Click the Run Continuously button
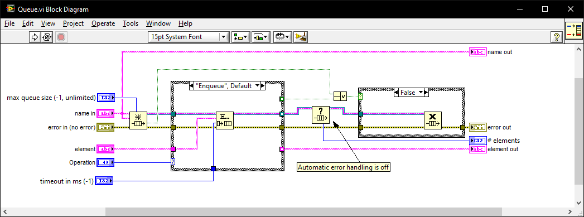 [x=47, y=37]
